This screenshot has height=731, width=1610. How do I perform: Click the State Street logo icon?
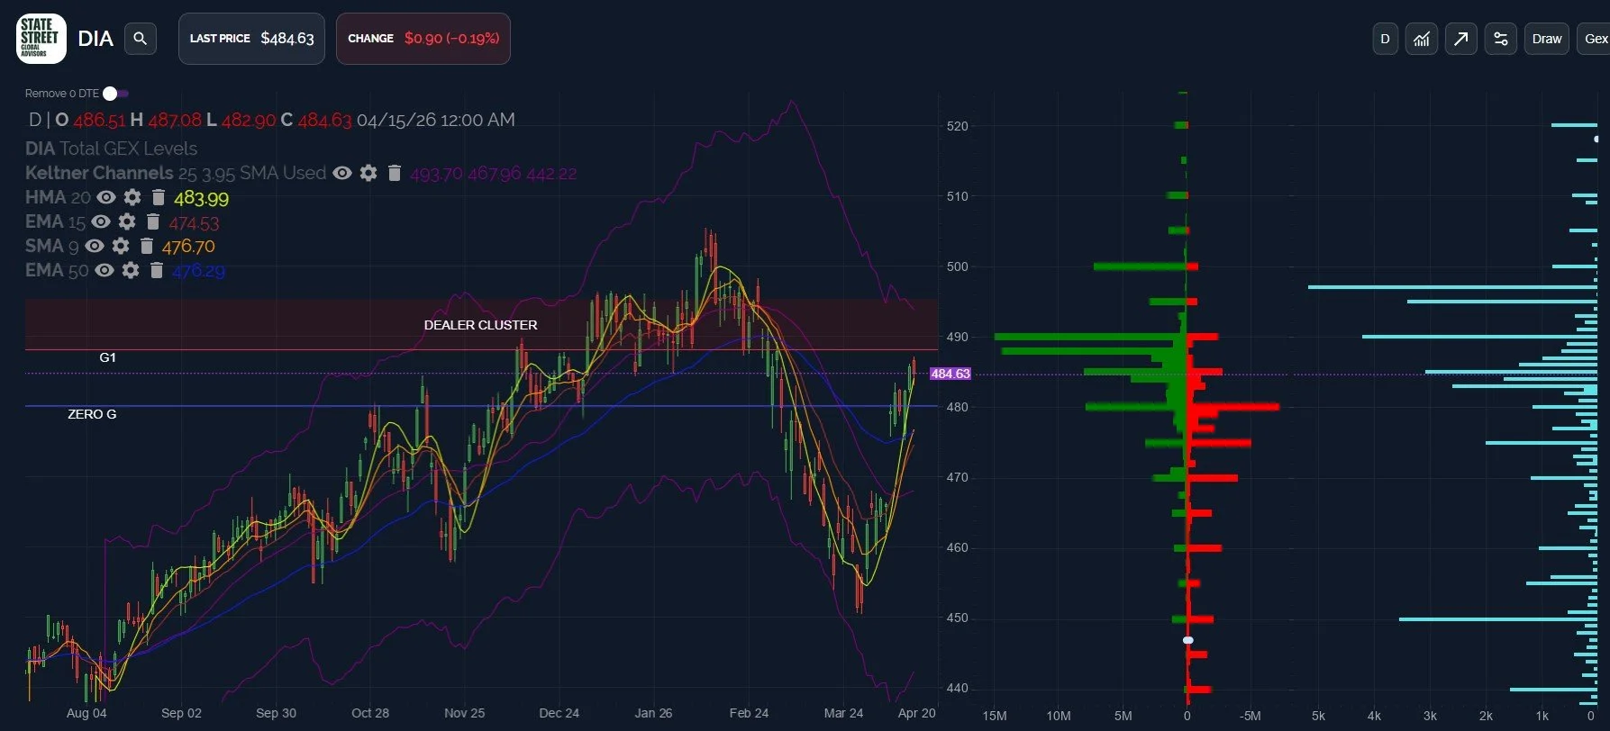coord(41,39)
